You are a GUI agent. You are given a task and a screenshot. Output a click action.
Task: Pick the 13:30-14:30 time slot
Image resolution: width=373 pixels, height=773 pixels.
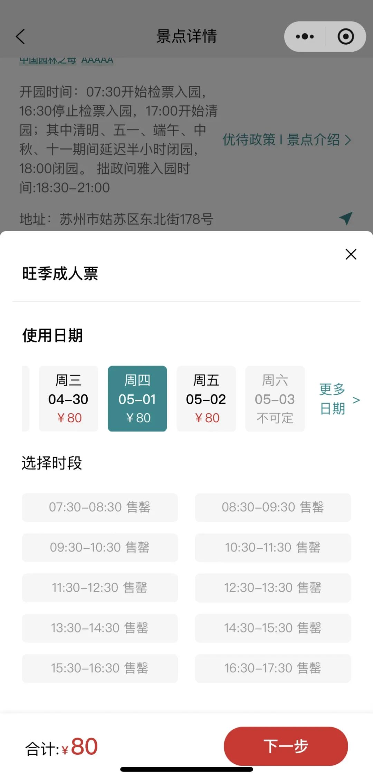(x=100, y=628)
